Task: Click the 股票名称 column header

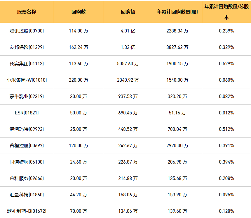Action: click(27, 12)
